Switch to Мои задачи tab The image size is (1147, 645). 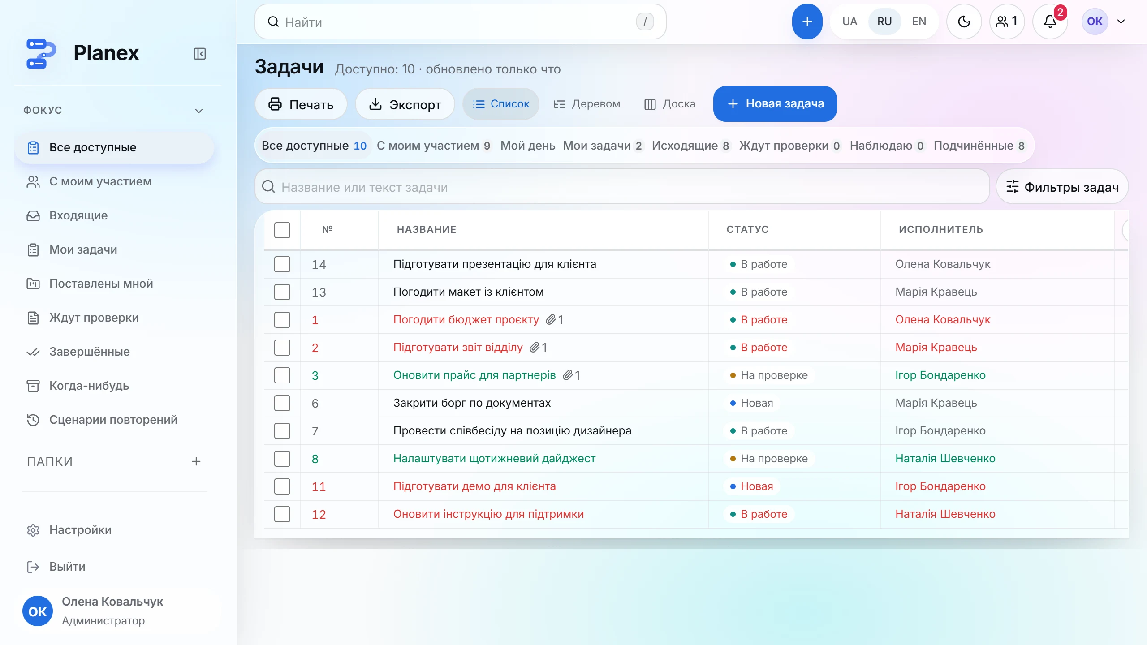click(603, 146)
